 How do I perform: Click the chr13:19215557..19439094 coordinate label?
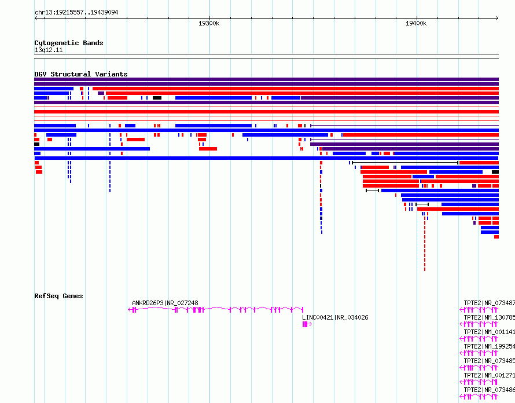coord(76,13)
